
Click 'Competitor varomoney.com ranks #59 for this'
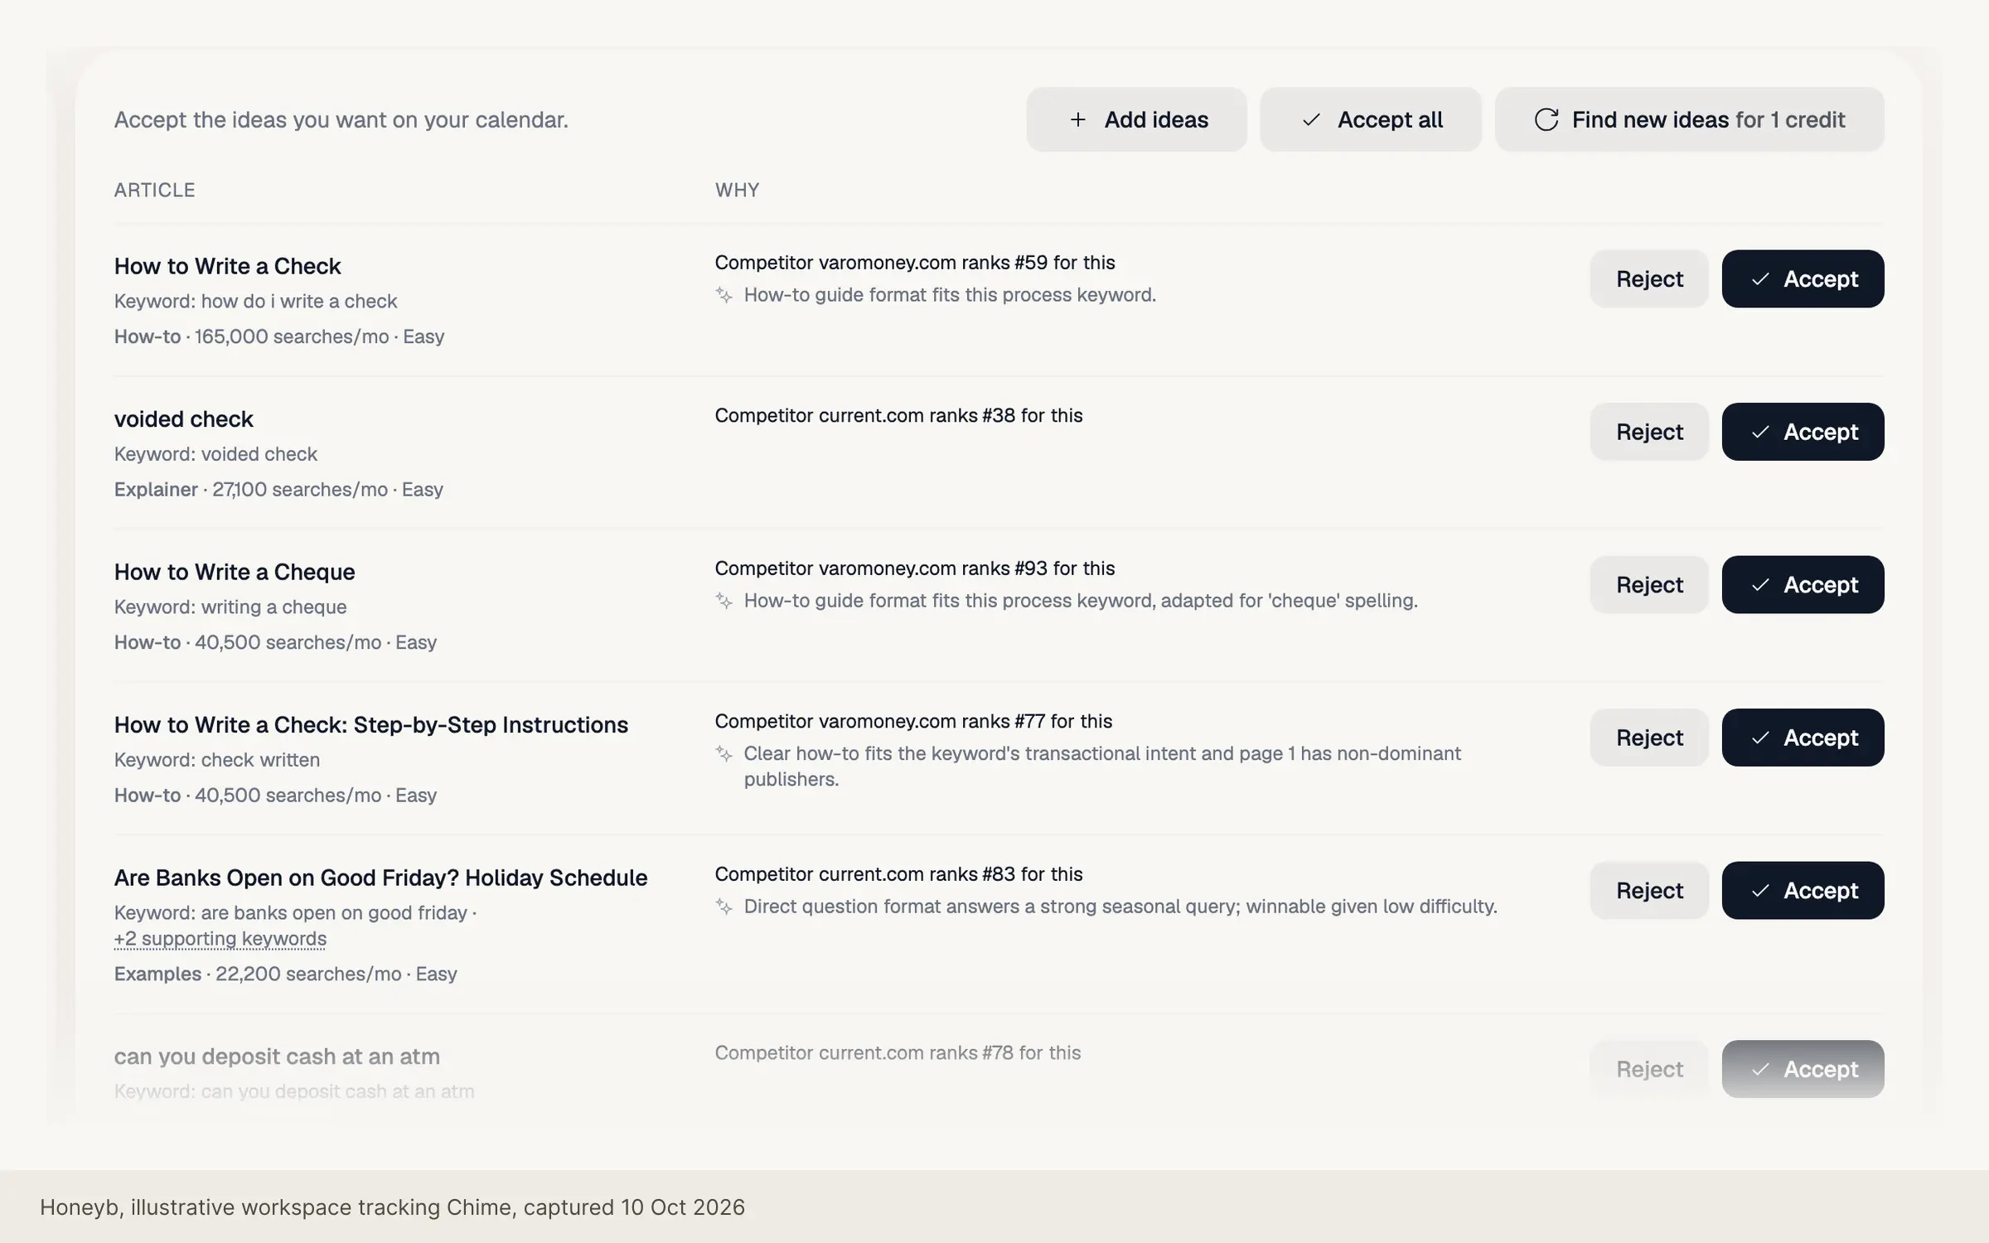pos(915,263)
